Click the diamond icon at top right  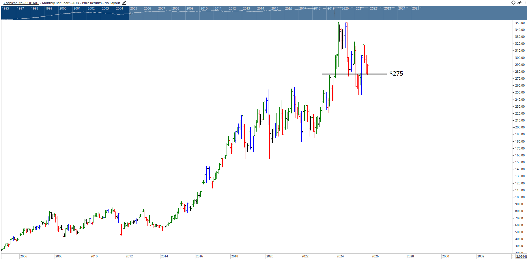pos(513,3)
